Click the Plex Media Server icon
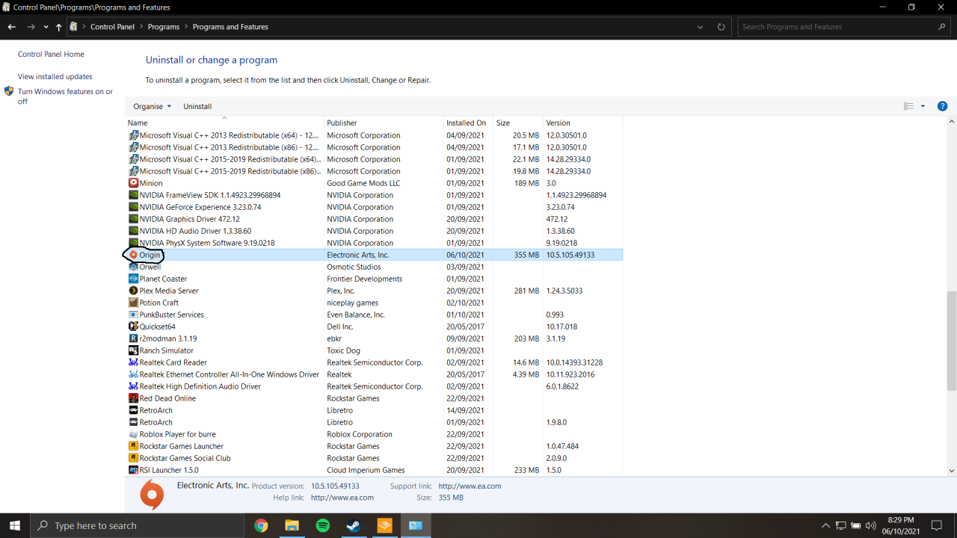 pyautogui.click(x=133, y=291)
